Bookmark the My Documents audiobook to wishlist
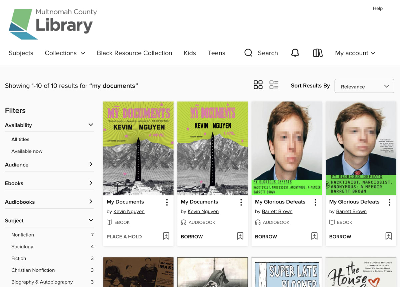 pyautogui.click(x=240, y=236)
